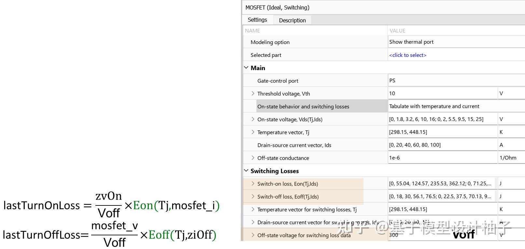
Task: Edit the Threshold voltage value field
Action: [443, 93]
